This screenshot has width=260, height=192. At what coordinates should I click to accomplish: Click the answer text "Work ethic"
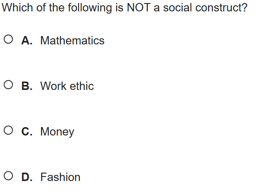67,86
